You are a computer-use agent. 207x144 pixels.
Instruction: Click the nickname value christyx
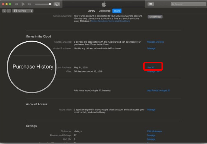coord(78,131)
